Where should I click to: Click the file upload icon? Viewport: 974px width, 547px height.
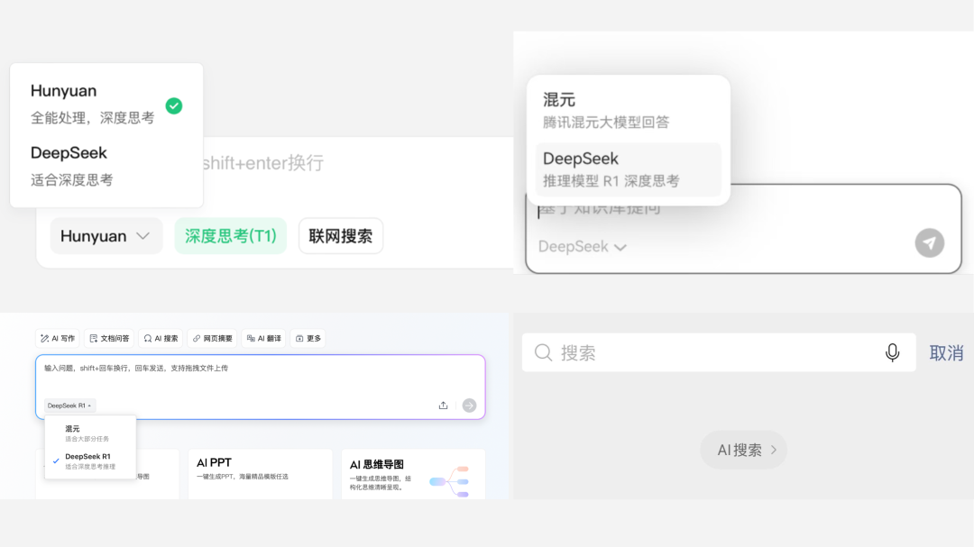pyautogui.click(x=443, y=406)
